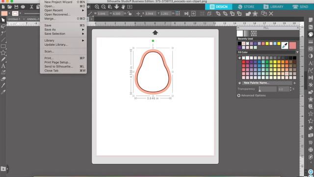The image size is (314, 177).
Task: Click the New Palette Name field
Action: click(266, 83)
